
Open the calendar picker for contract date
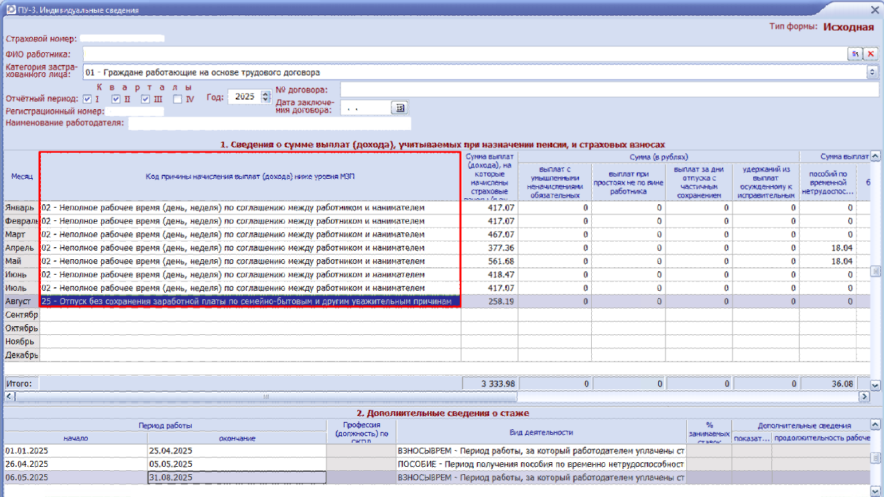[x=400, y=107]
